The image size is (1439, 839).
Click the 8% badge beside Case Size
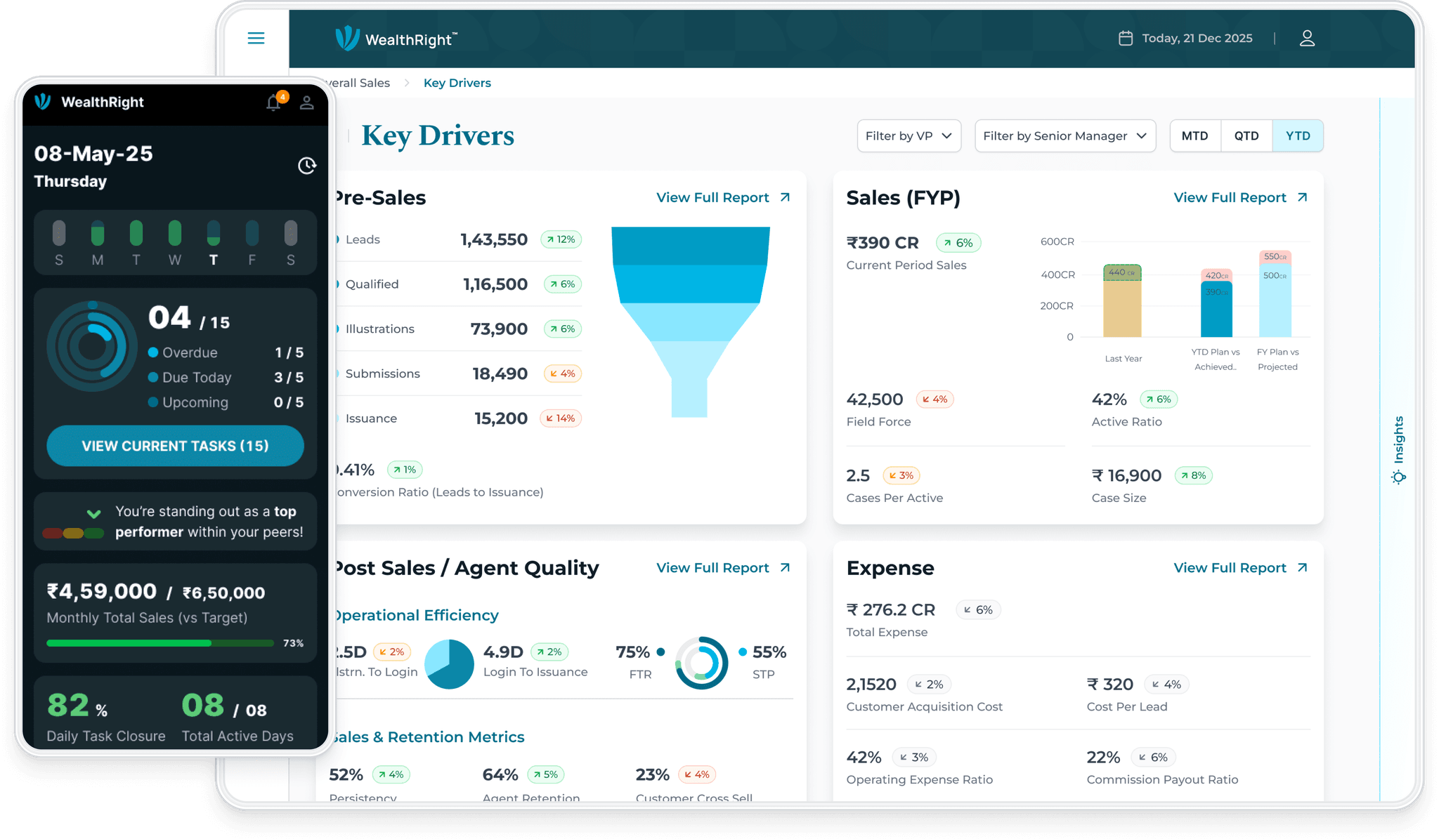coord(1194,475)
